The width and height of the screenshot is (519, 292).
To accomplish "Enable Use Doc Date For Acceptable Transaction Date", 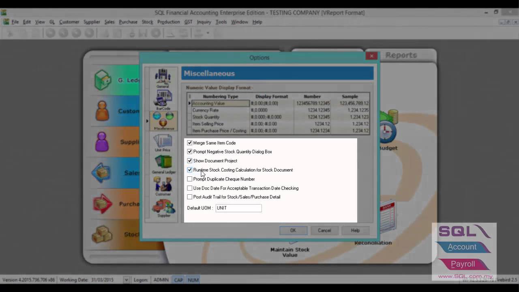I will click(x=190, y=188).
